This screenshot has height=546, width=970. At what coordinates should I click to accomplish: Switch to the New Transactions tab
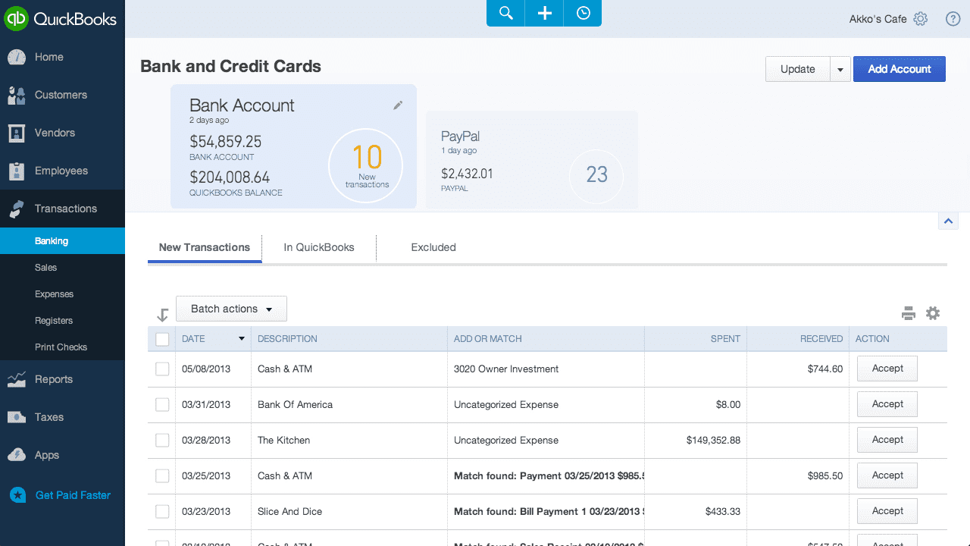[x=205, y=247]
